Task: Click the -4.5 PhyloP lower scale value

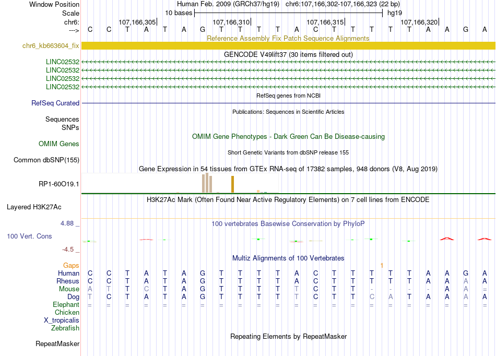Action: point(68,250)
